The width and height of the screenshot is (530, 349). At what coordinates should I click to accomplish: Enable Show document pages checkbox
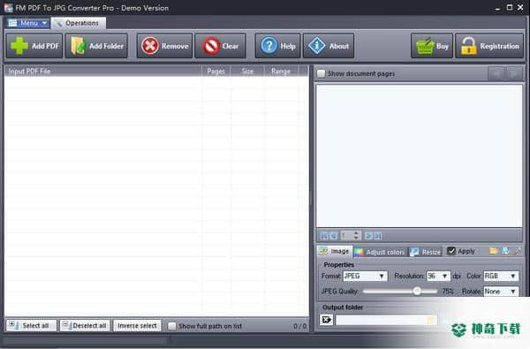(x=322, y=73)
